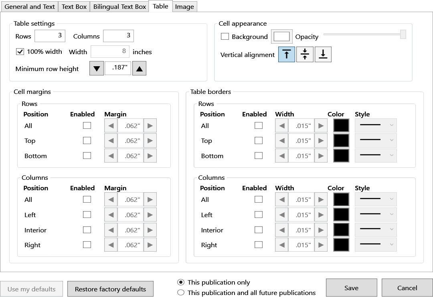Image resolution: width=433 pixels, height=297 pixels.
Task: Increase All columns border width
Action: click(x=321, y=199)
